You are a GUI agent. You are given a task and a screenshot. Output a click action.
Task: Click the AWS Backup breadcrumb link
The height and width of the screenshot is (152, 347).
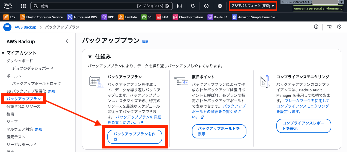tap(25, 27)
